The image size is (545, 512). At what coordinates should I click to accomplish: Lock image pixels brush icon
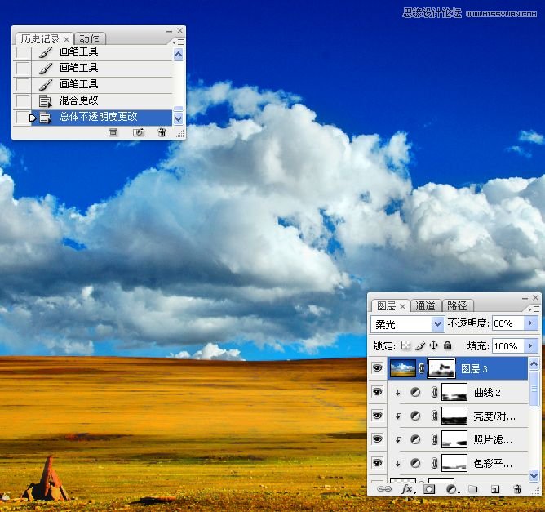pos(420,345)
